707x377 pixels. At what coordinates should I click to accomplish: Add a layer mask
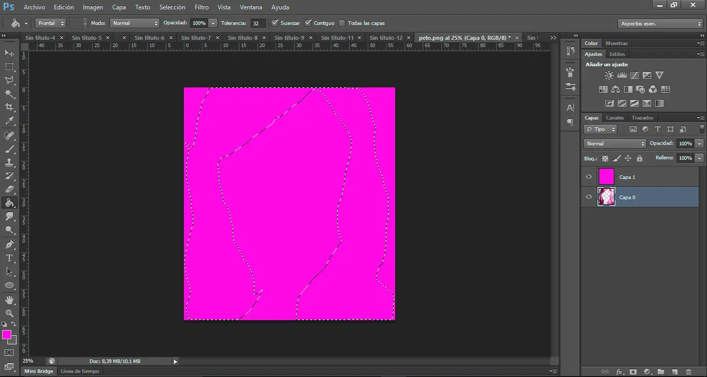click(x=632, y=371)
